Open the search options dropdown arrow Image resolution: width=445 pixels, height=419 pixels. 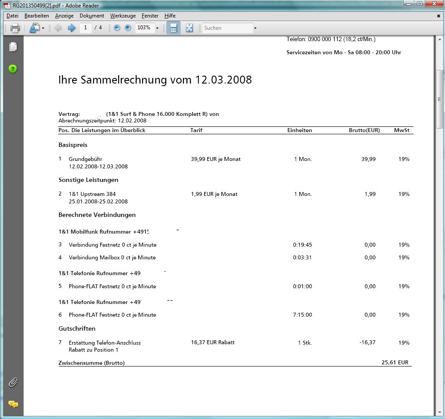[255, 28]
